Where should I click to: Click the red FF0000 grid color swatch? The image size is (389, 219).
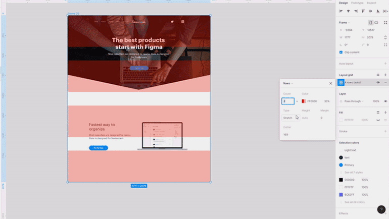point(304,101)
